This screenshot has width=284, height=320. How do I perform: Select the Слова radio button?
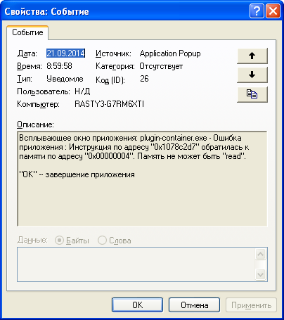click(102, 241)
